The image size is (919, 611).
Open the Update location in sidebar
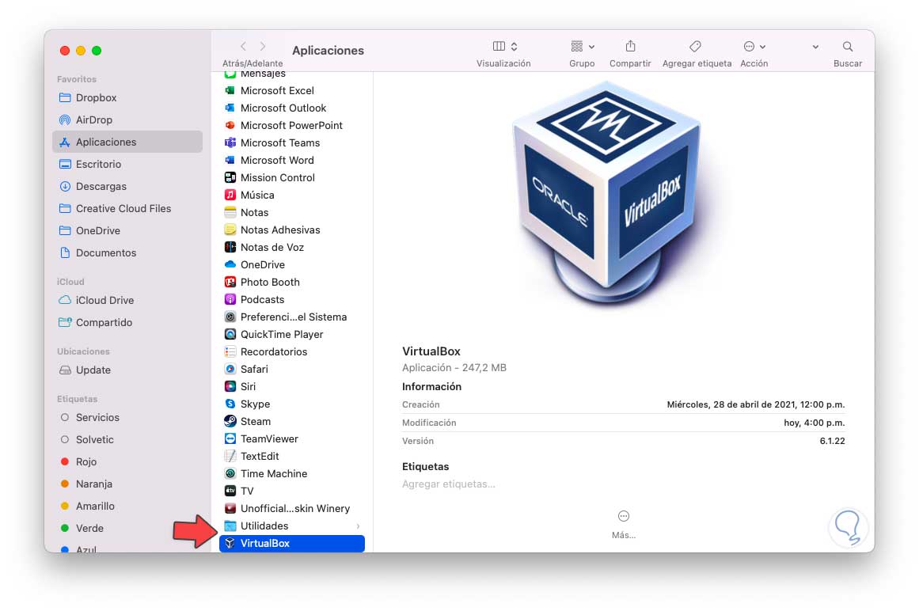coord(127,370)
